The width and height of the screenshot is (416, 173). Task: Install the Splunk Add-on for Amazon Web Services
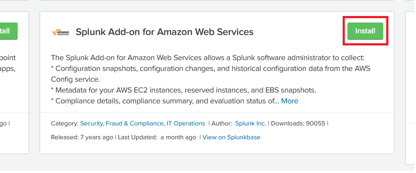tap(365, 31)
